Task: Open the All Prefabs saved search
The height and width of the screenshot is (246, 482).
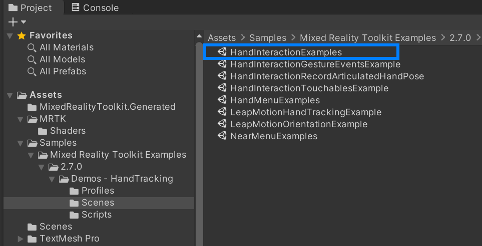Action: [57, 71]
